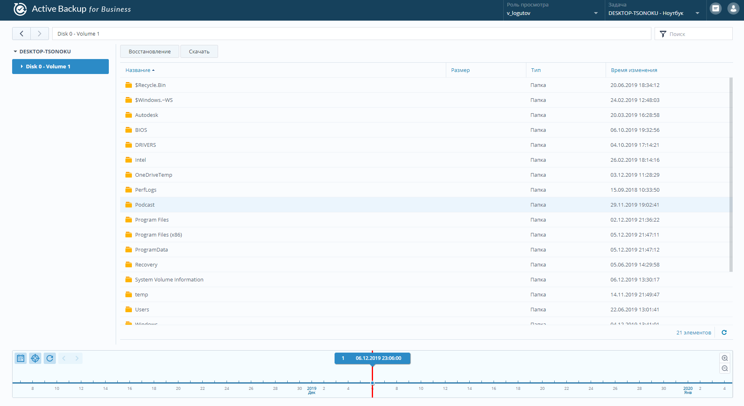
Task: Refresh the file list with reload icon
Action: click(x=724, y=332)
